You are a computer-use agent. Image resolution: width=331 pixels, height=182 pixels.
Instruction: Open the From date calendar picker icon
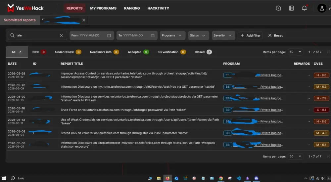[x=109, y=35]
